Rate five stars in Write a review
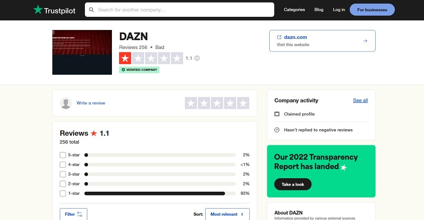 pos(243,103)
